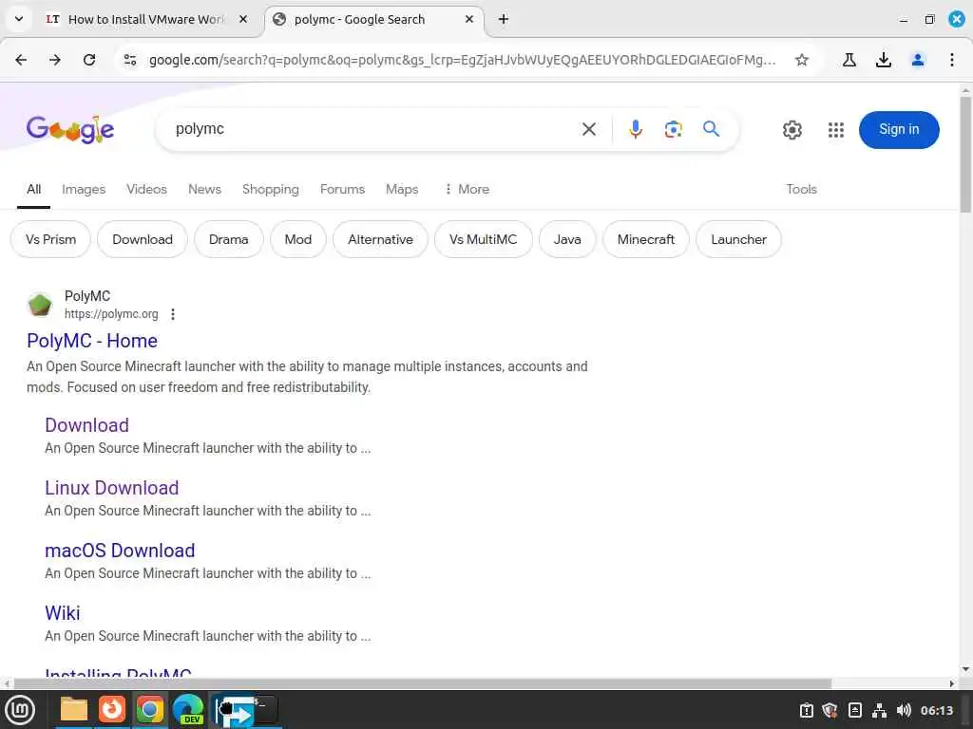Open the network tray icon
The height and width of the screenshot is (729, 973).
879,710
